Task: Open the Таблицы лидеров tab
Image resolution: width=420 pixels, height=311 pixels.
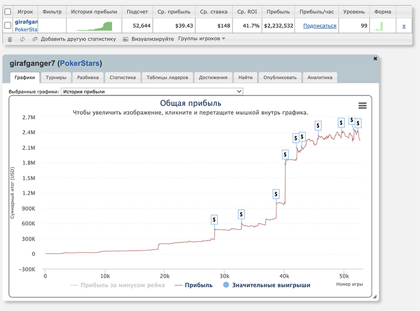Action: (x=167, y=77)
